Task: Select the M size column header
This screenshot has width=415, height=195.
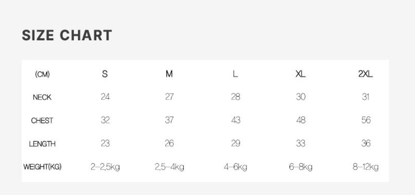Action: pos(169,74)
